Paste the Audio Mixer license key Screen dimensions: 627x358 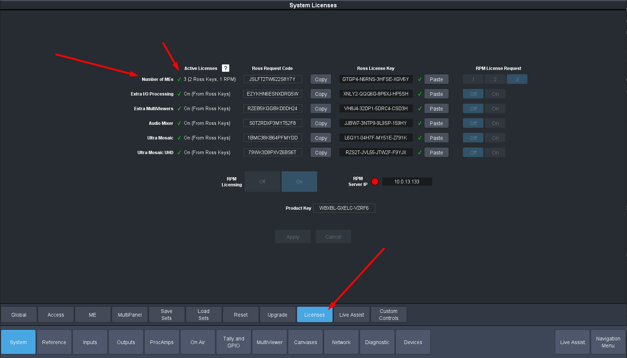pyautogui.click(x=436, y=123)
